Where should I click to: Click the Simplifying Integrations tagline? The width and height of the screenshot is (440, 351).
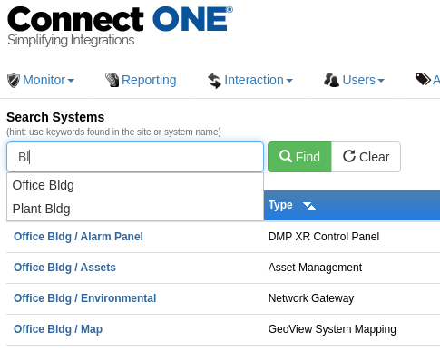(71, 40)
